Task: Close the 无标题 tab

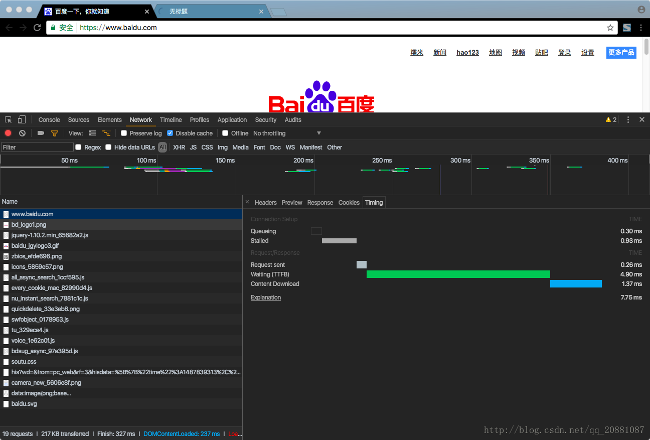Action: click(x=261, y=12)
